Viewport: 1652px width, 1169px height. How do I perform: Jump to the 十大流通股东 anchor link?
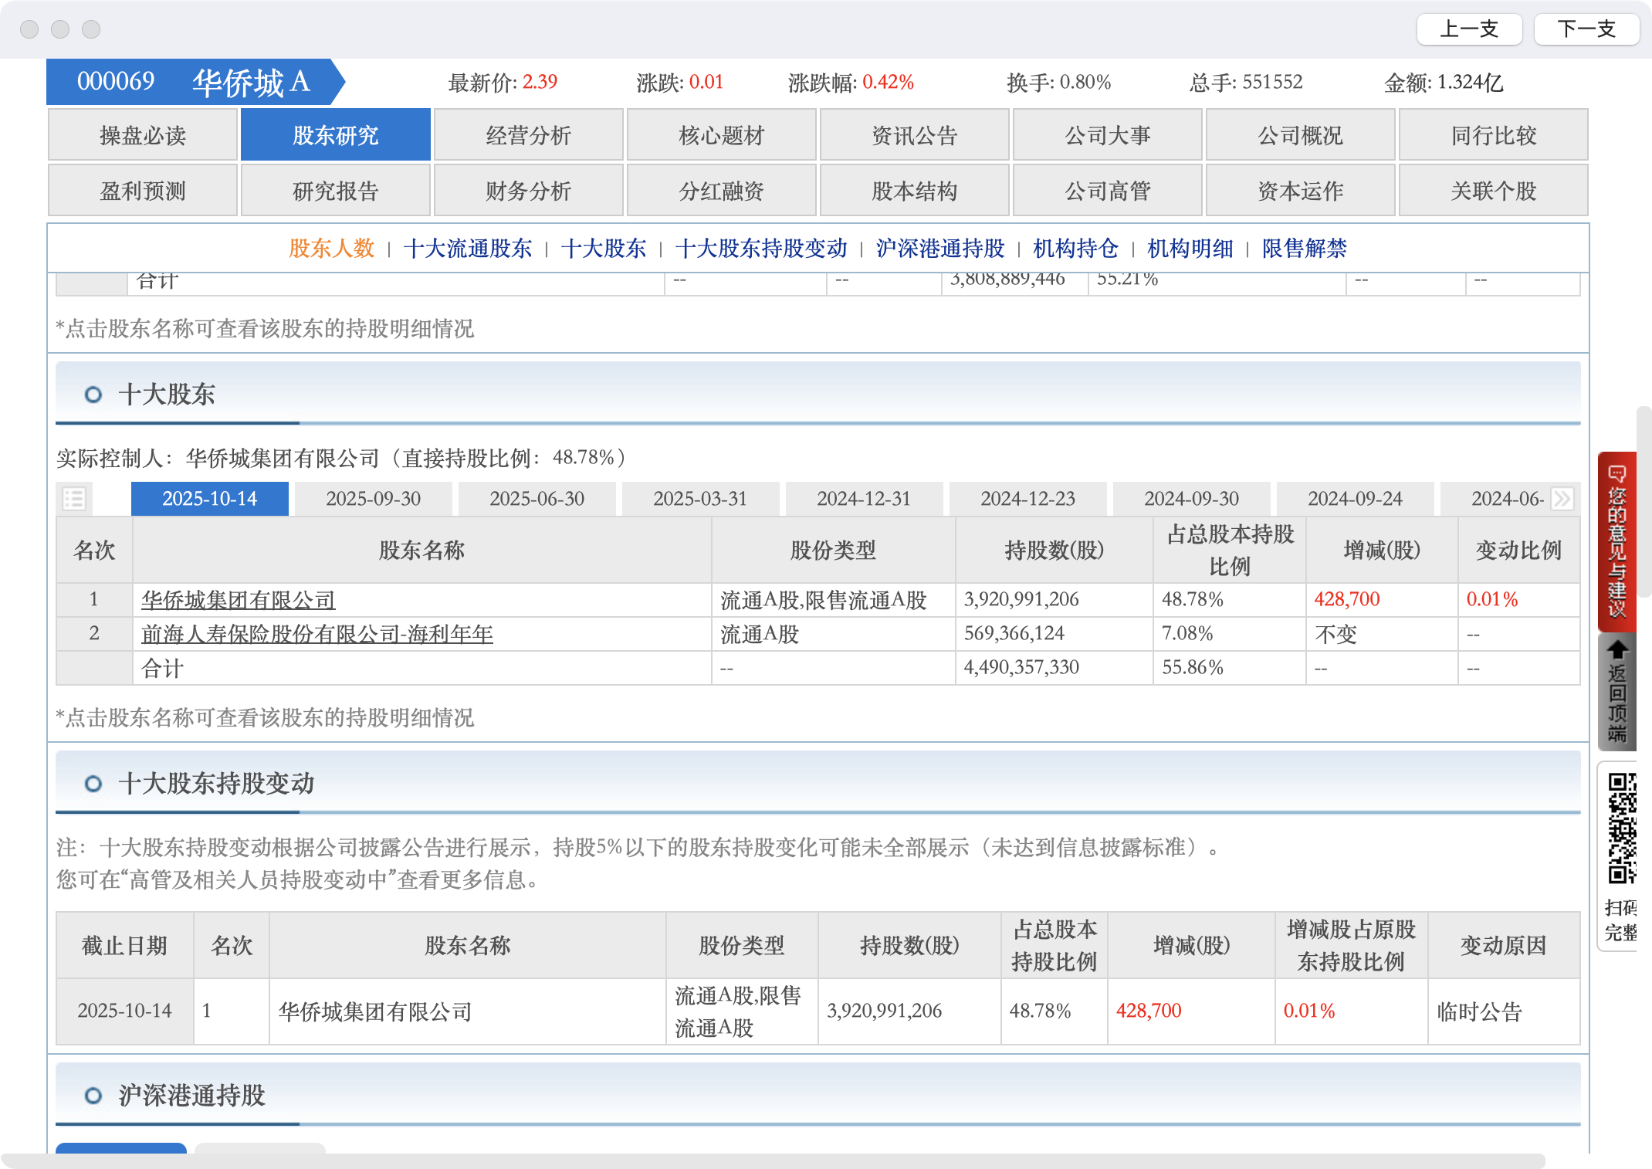(x=468, y=249)
